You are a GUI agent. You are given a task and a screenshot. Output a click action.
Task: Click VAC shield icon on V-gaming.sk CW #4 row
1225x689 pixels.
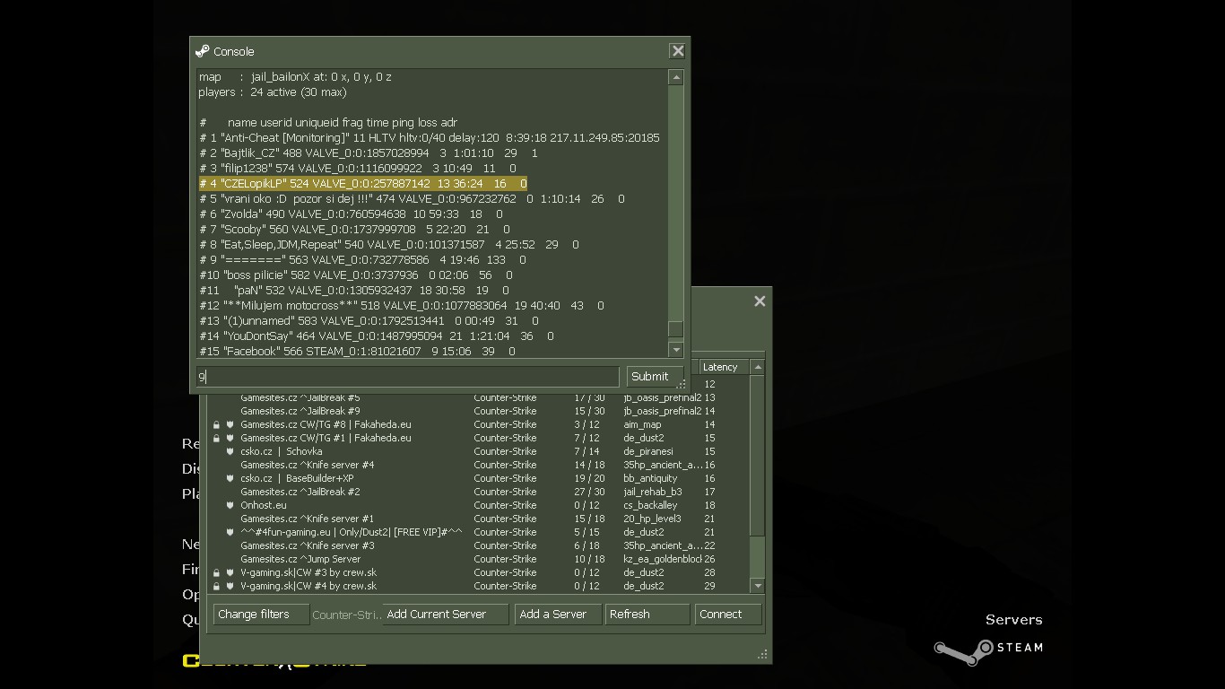coord(230,586)
